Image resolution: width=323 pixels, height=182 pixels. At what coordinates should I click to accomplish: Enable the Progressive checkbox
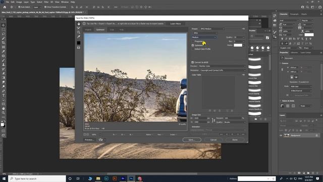tap(193, 41)
